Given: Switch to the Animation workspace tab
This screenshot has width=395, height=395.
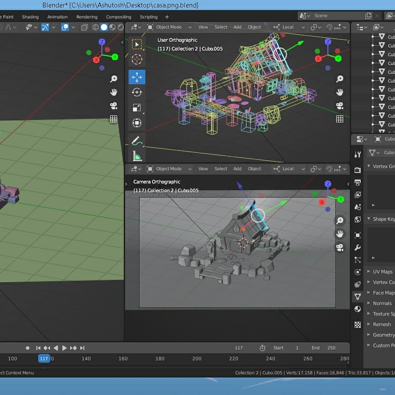Looking at the screenshot, I should coord(57,17).
